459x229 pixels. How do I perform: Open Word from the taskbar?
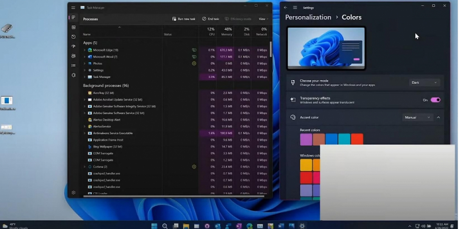click(281, 226)
